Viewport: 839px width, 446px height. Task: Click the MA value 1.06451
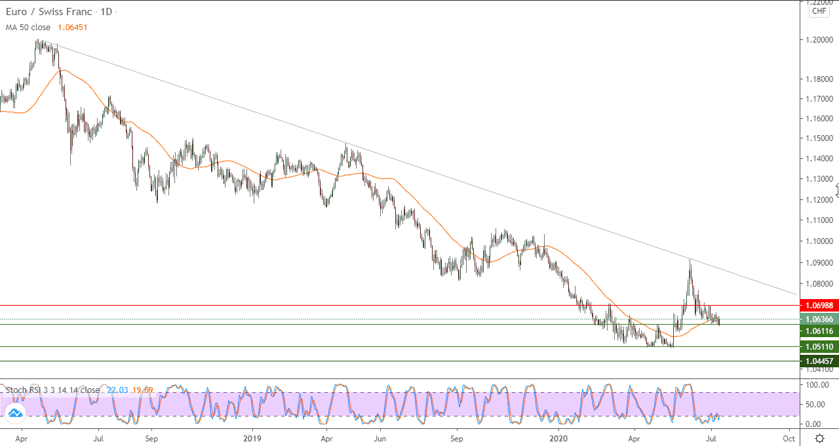[x=71, y=28]
